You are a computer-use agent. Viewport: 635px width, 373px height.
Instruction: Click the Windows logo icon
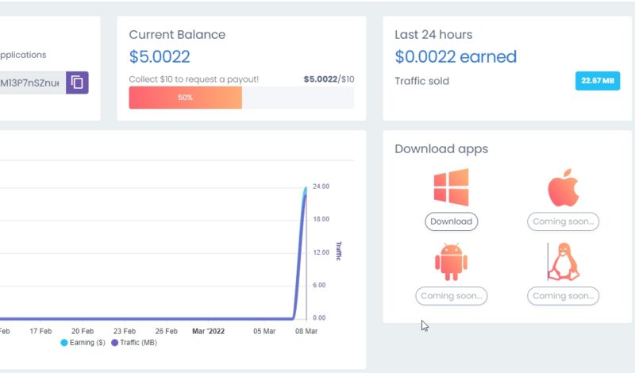(x=451, y=187)
